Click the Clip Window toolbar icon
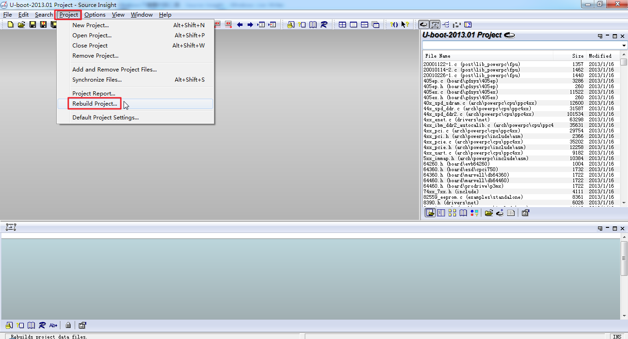Viewport: 628px width, 339px height. [x=456, y=24]
